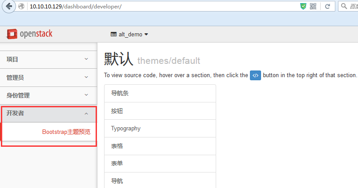This screenshot has height=188, width=358.
Task: Select 导航条 in the theme list
Action: click(x=160, y=93)
